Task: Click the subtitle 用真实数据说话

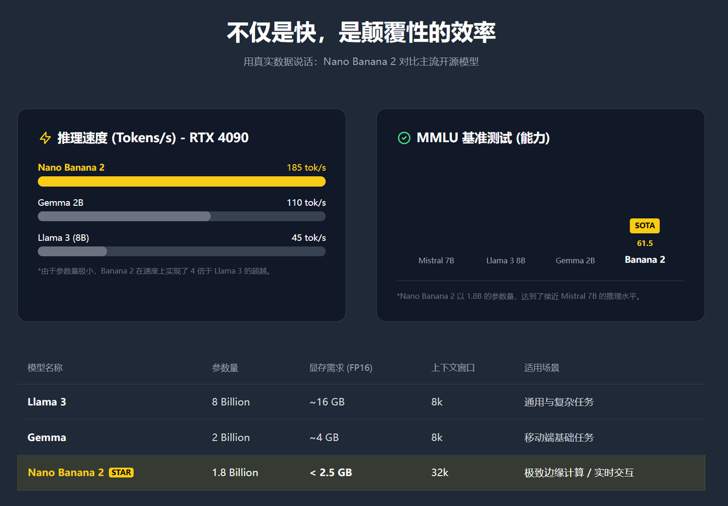Action: pyautogui.click(x=361, y=62)
